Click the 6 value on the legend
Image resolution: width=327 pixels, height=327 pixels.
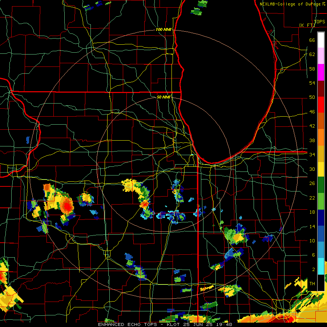(314, 255)
